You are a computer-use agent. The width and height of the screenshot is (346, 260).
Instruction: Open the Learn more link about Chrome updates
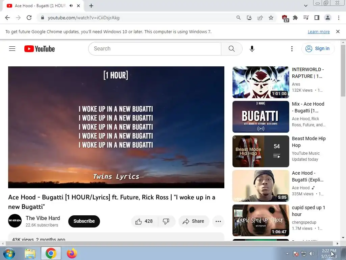(319, 31)
